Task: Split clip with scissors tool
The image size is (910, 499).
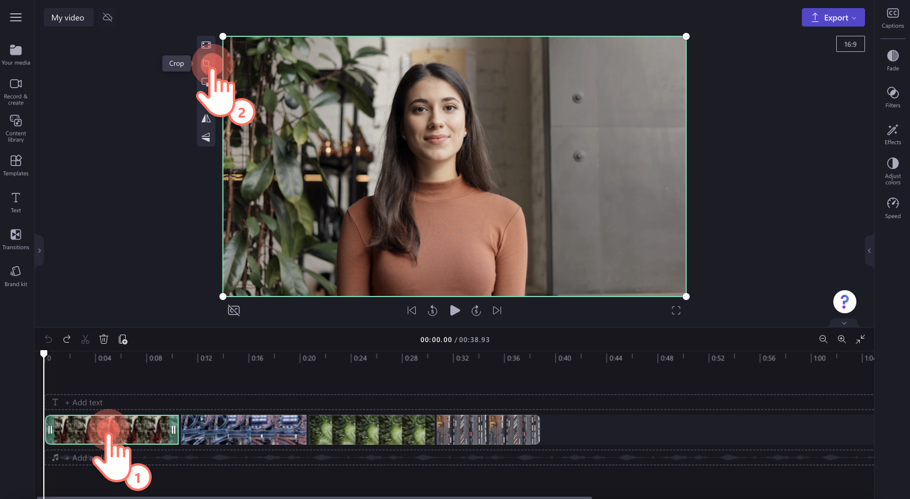Action: (85, 339)
